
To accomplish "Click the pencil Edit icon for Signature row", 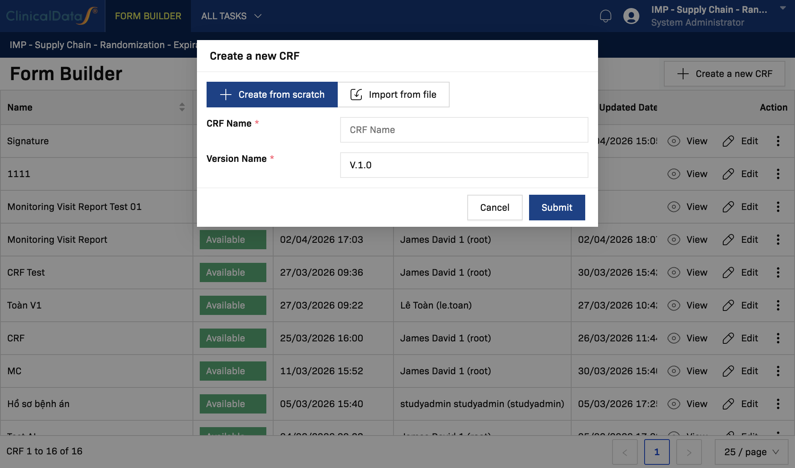I will 728,141.
